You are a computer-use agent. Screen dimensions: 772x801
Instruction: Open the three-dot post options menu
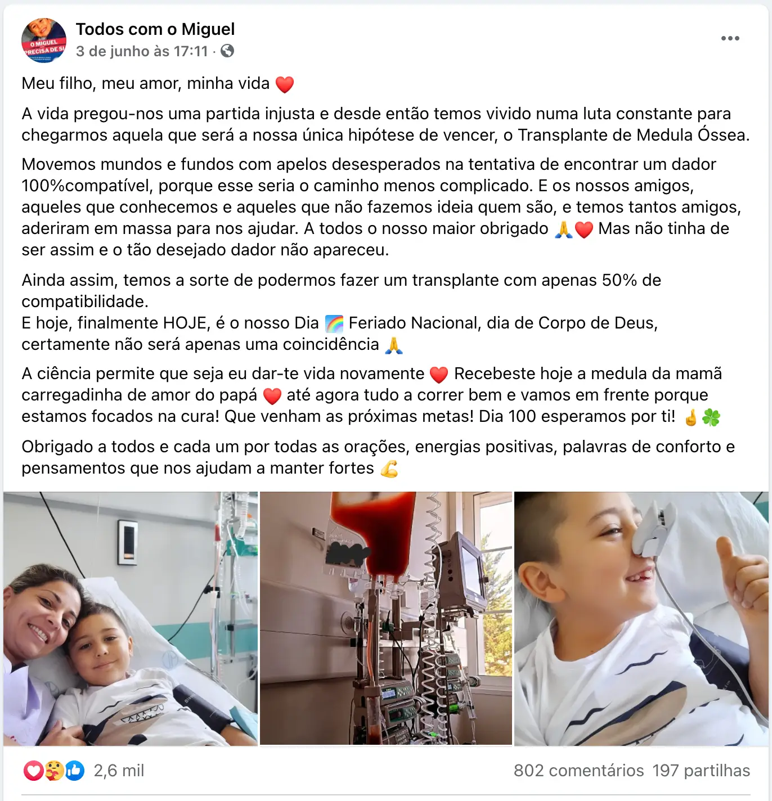click(x=730, y=38)
